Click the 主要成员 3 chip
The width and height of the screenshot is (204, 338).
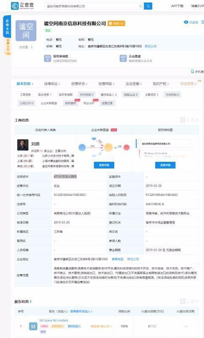[x=152, y=95]
